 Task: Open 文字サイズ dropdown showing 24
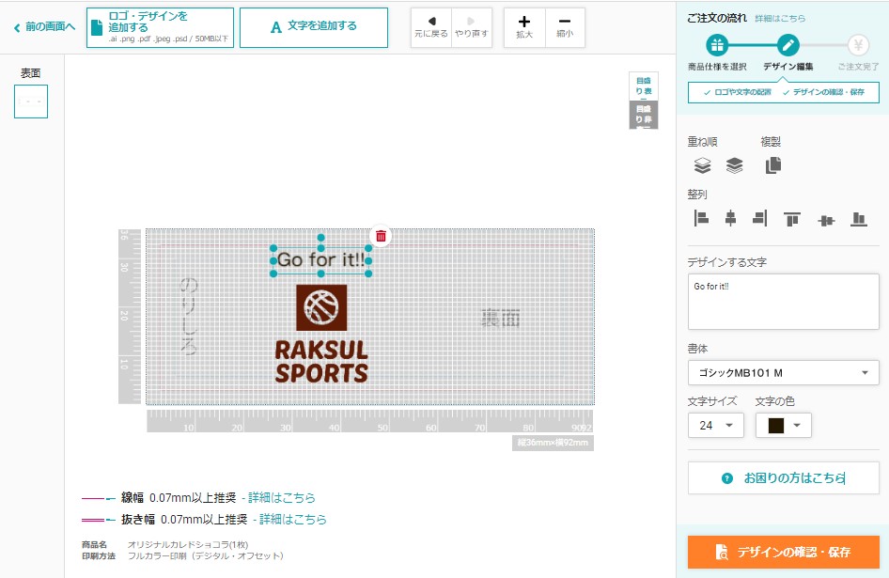(x=715, y=426)
